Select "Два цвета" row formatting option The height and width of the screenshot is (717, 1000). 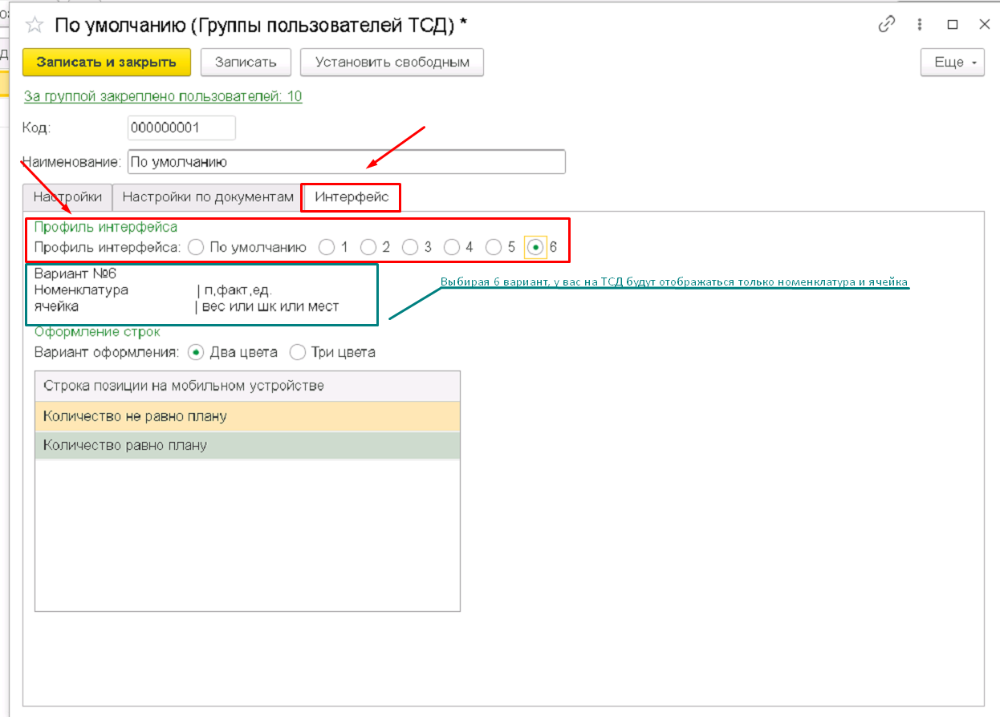pos(195,352)
